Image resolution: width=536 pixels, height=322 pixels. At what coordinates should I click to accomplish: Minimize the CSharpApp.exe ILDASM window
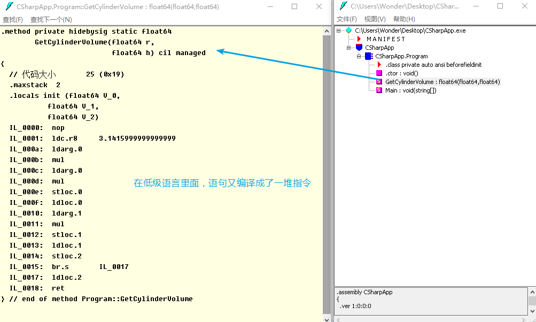476,6
